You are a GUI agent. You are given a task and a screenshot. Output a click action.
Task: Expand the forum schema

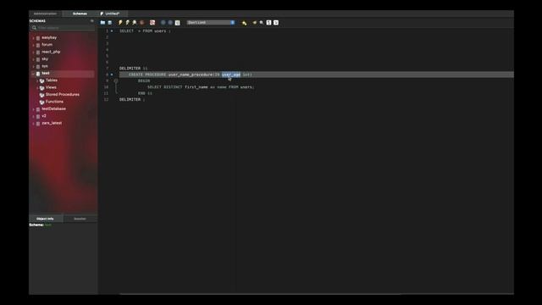(34, 45)
